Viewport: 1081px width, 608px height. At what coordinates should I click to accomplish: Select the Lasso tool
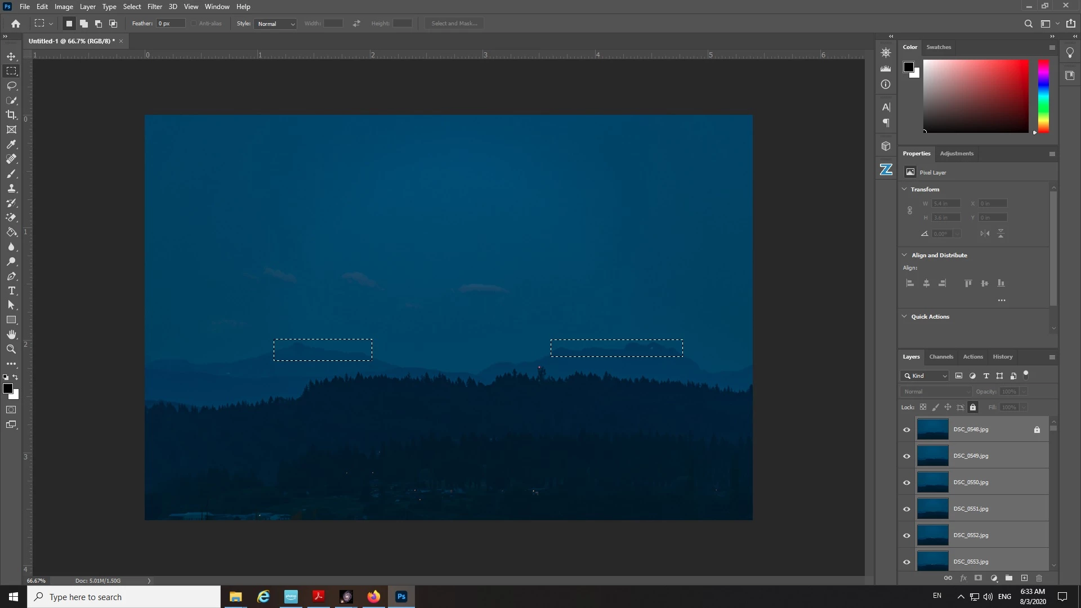point(11,86)
